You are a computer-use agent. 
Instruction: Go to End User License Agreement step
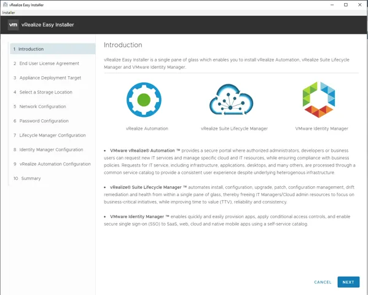click(x=53, y=63)
